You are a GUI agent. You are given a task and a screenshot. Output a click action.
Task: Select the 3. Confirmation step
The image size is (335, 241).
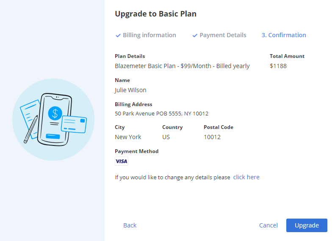point(284,35)
